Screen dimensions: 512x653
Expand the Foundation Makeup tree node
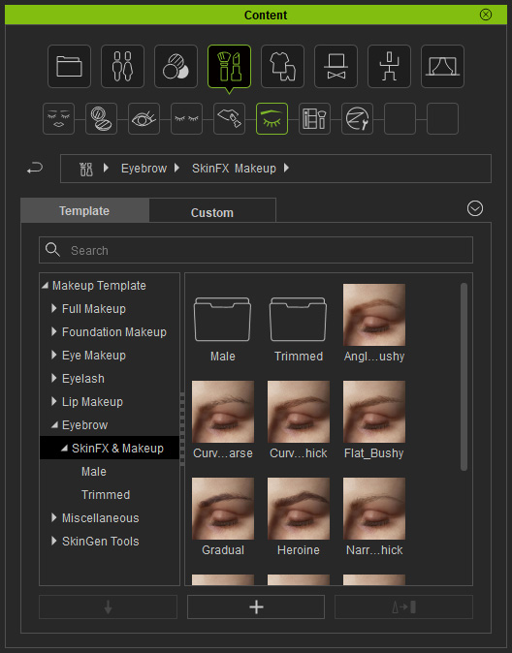(x=53, y=332)
